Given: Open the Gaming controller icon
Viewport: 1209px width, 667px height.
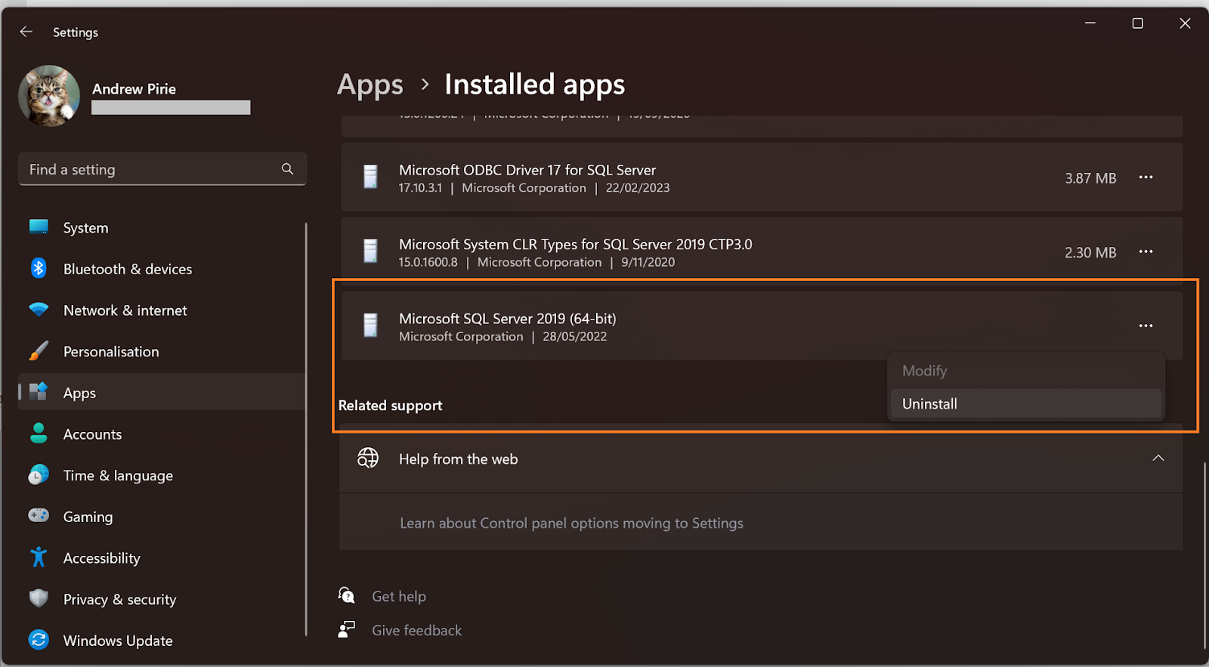Looking at the screenshot, I should [39, 516].
